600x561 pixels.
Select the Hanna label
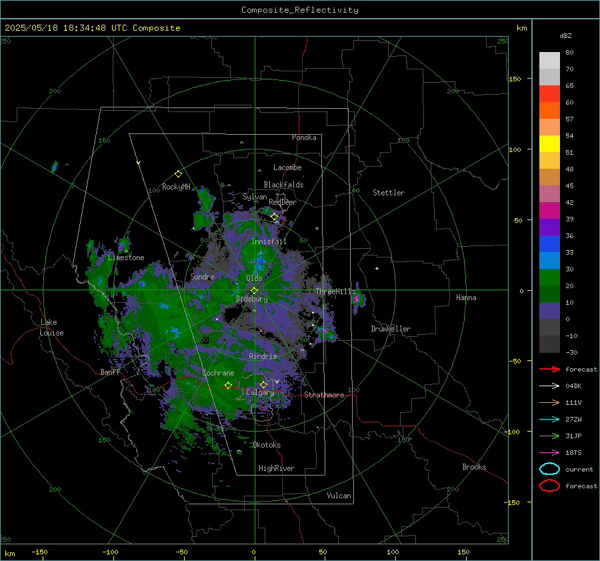[x=466, y=298]
